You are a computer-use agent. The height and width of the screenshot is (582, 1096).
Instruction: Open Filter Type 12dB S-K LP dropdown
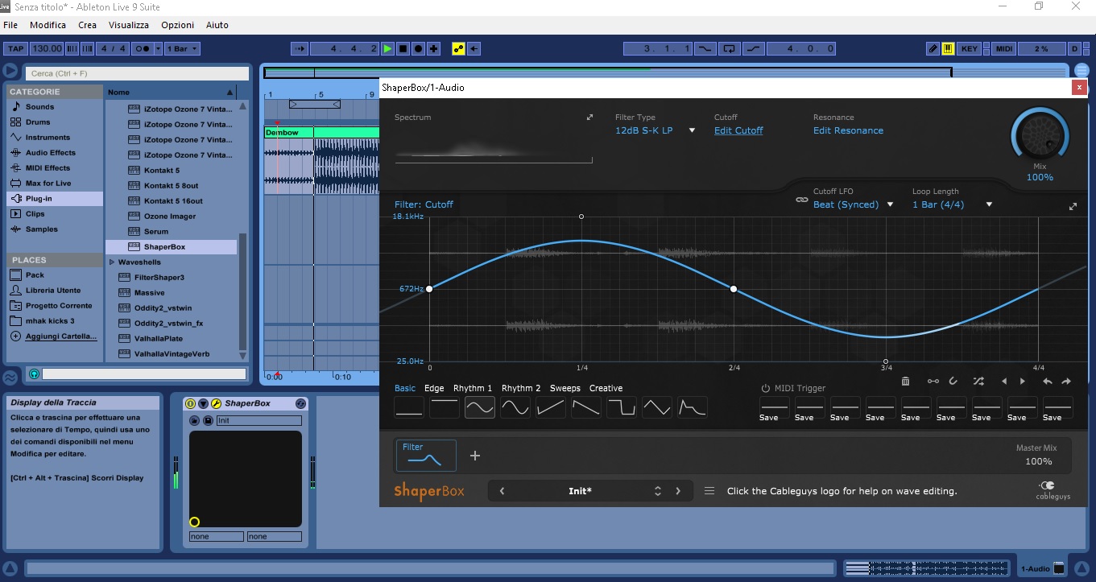[655, 130]
